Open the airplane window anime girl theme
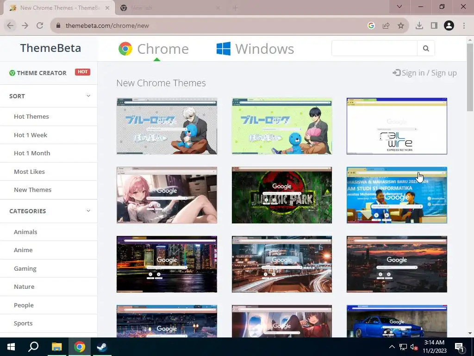474x356 pixels. point(282,321)
